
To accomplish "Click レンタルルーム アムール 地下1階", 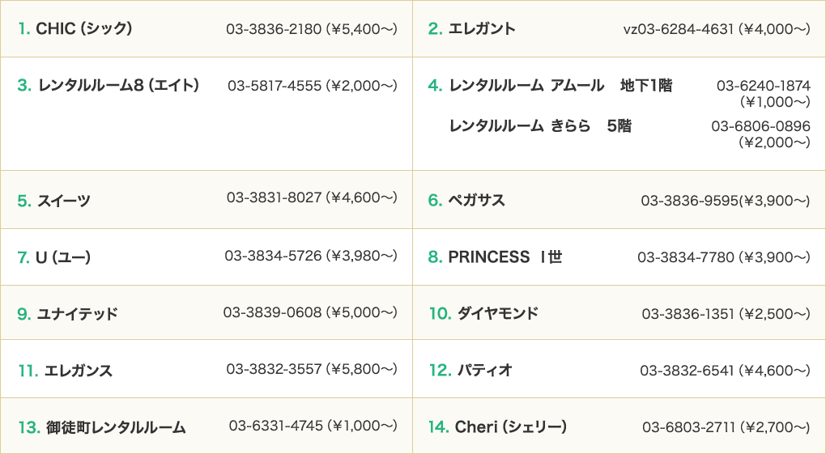I will coord(560,85).
